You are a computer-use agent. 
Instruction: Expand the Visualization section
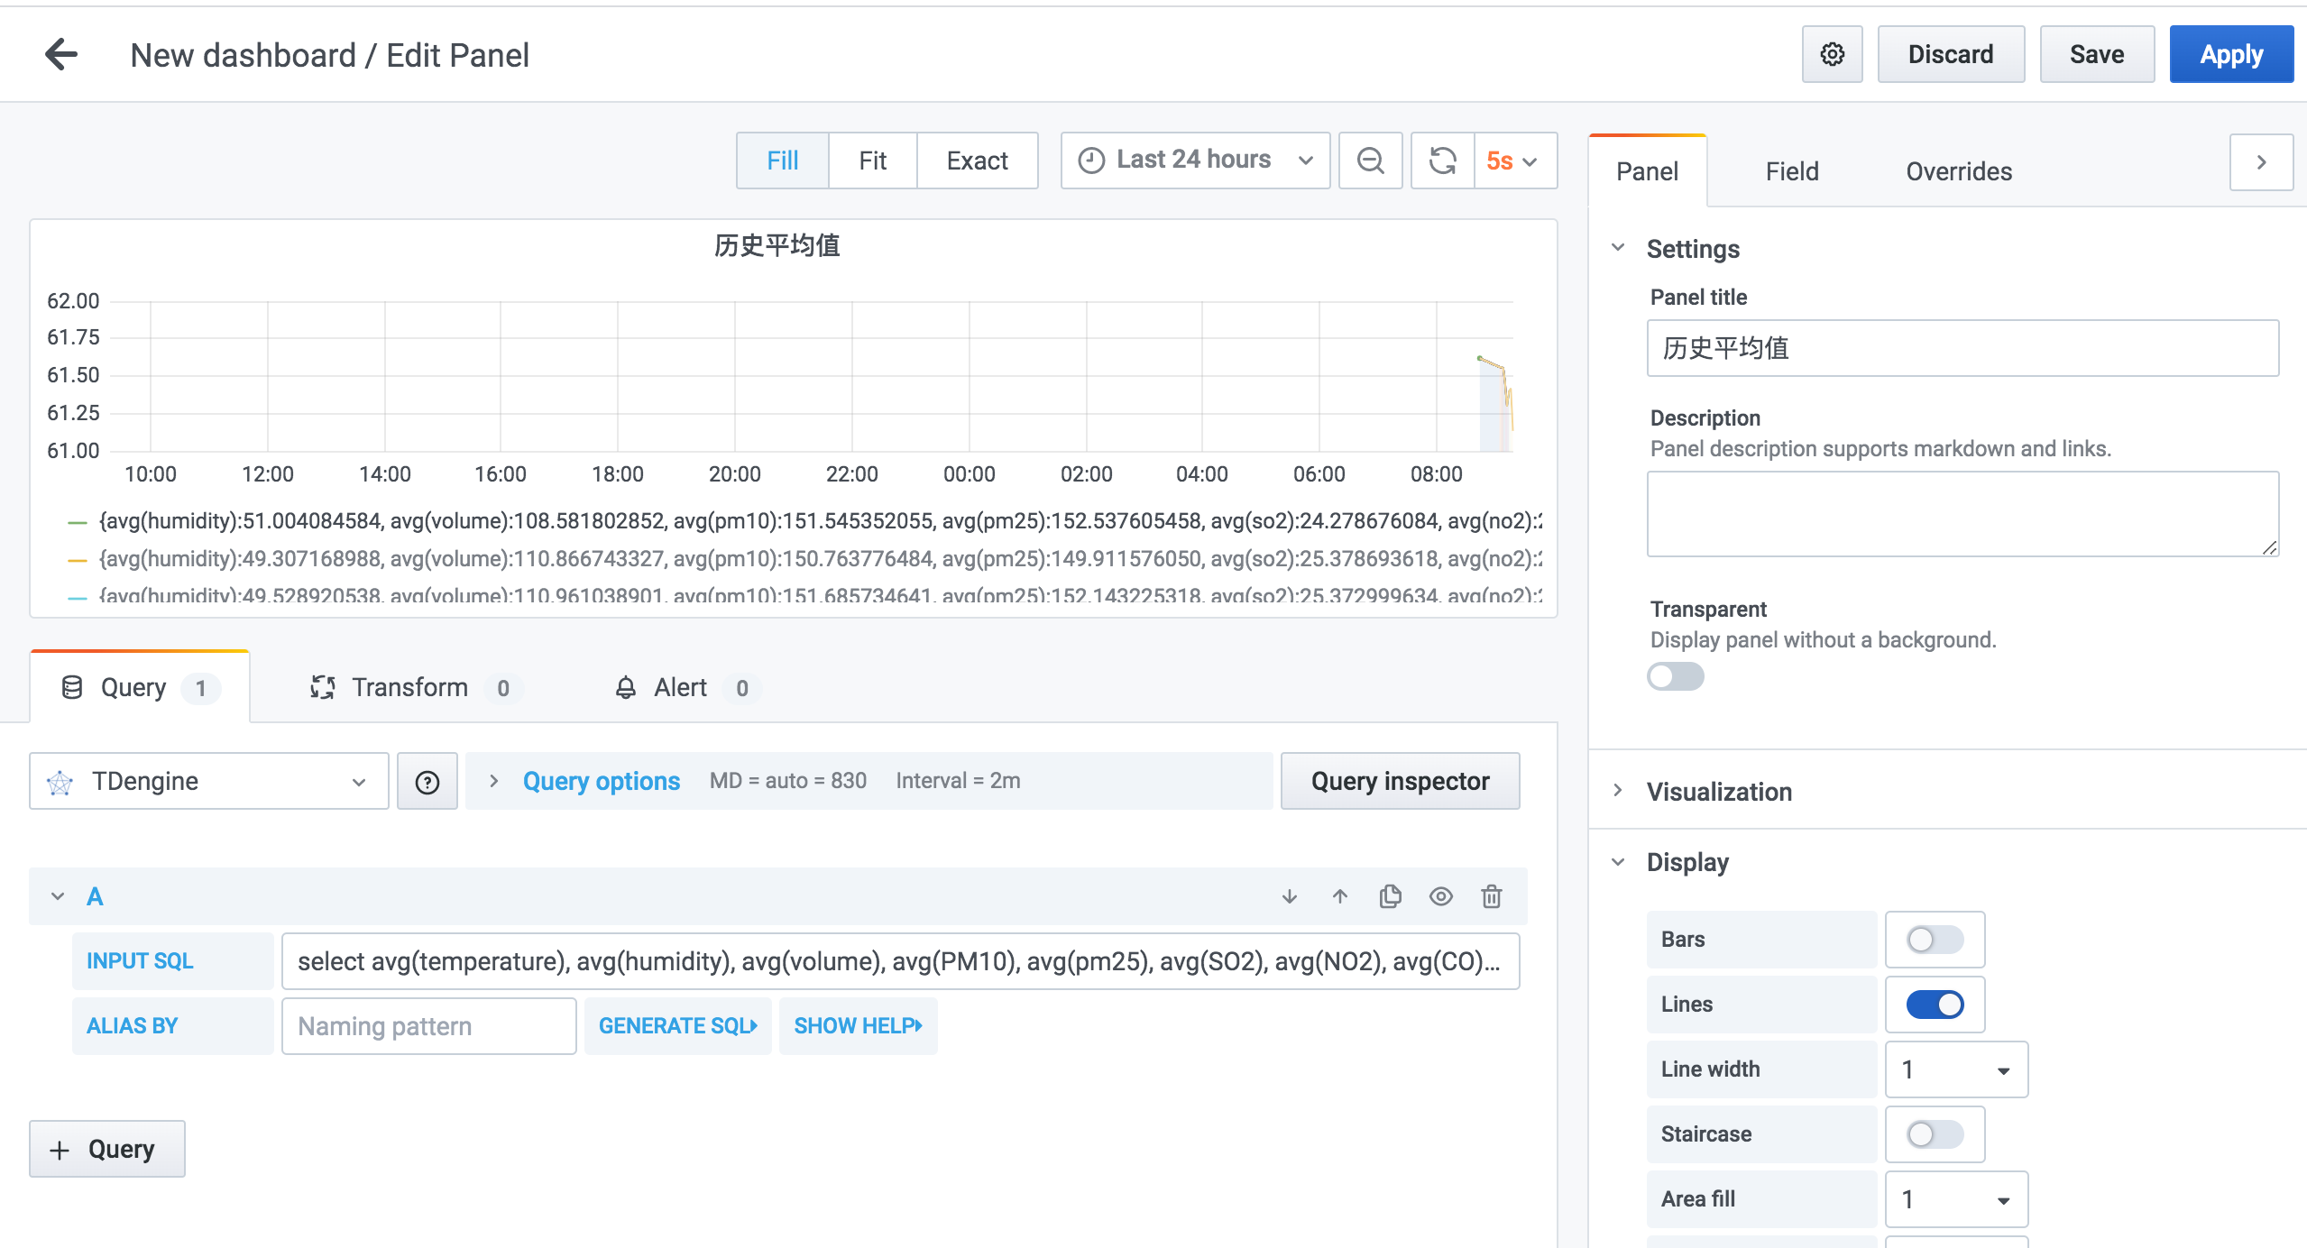tap(1719, 792)
